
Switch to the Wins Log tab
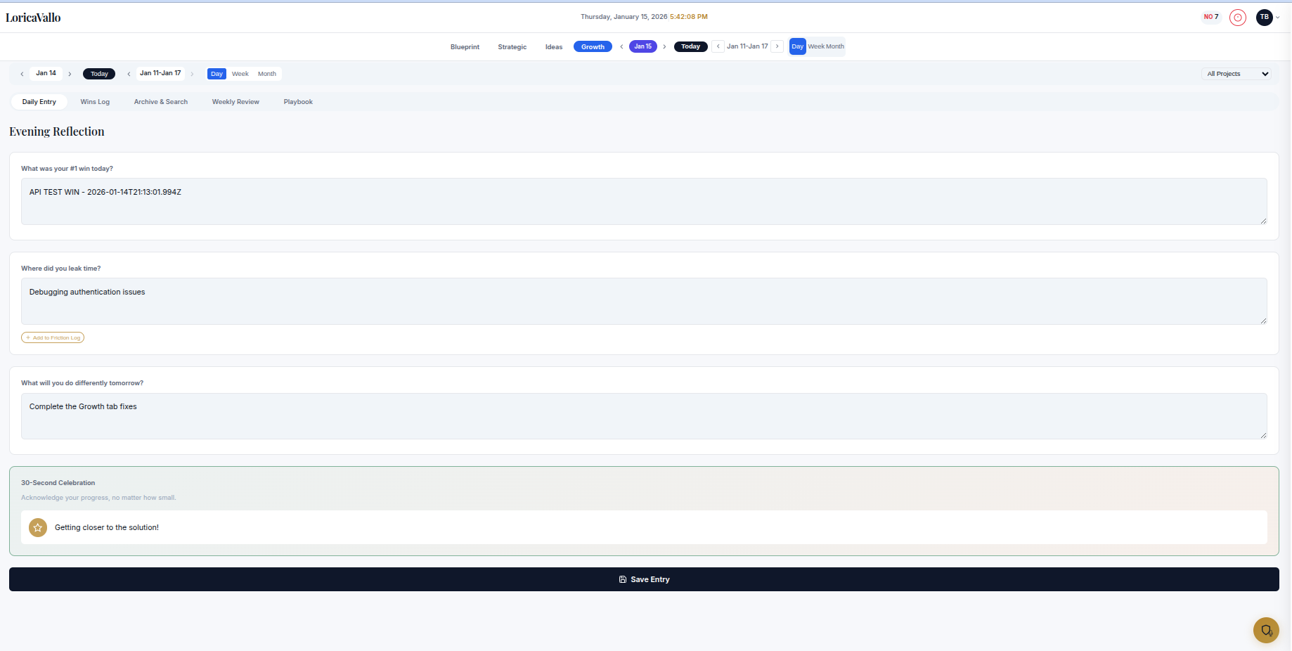(95, 102)
